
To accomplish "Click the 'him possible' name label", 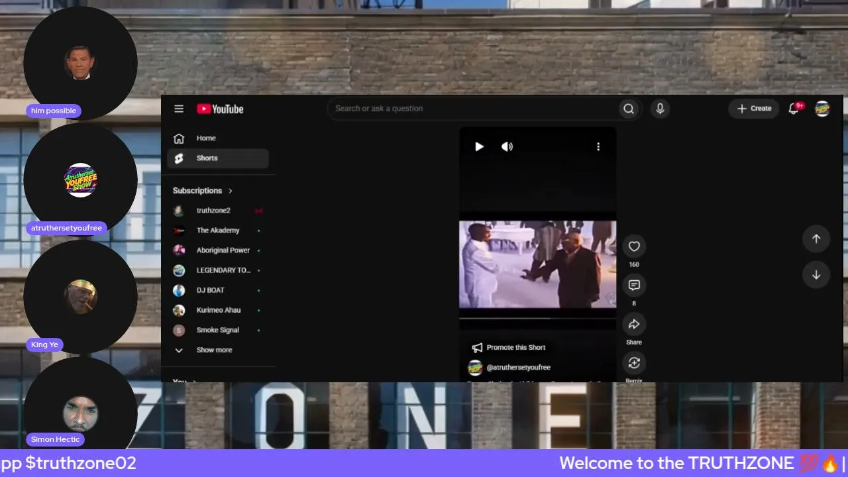I will pyautogui.click(x=54, y=111).
